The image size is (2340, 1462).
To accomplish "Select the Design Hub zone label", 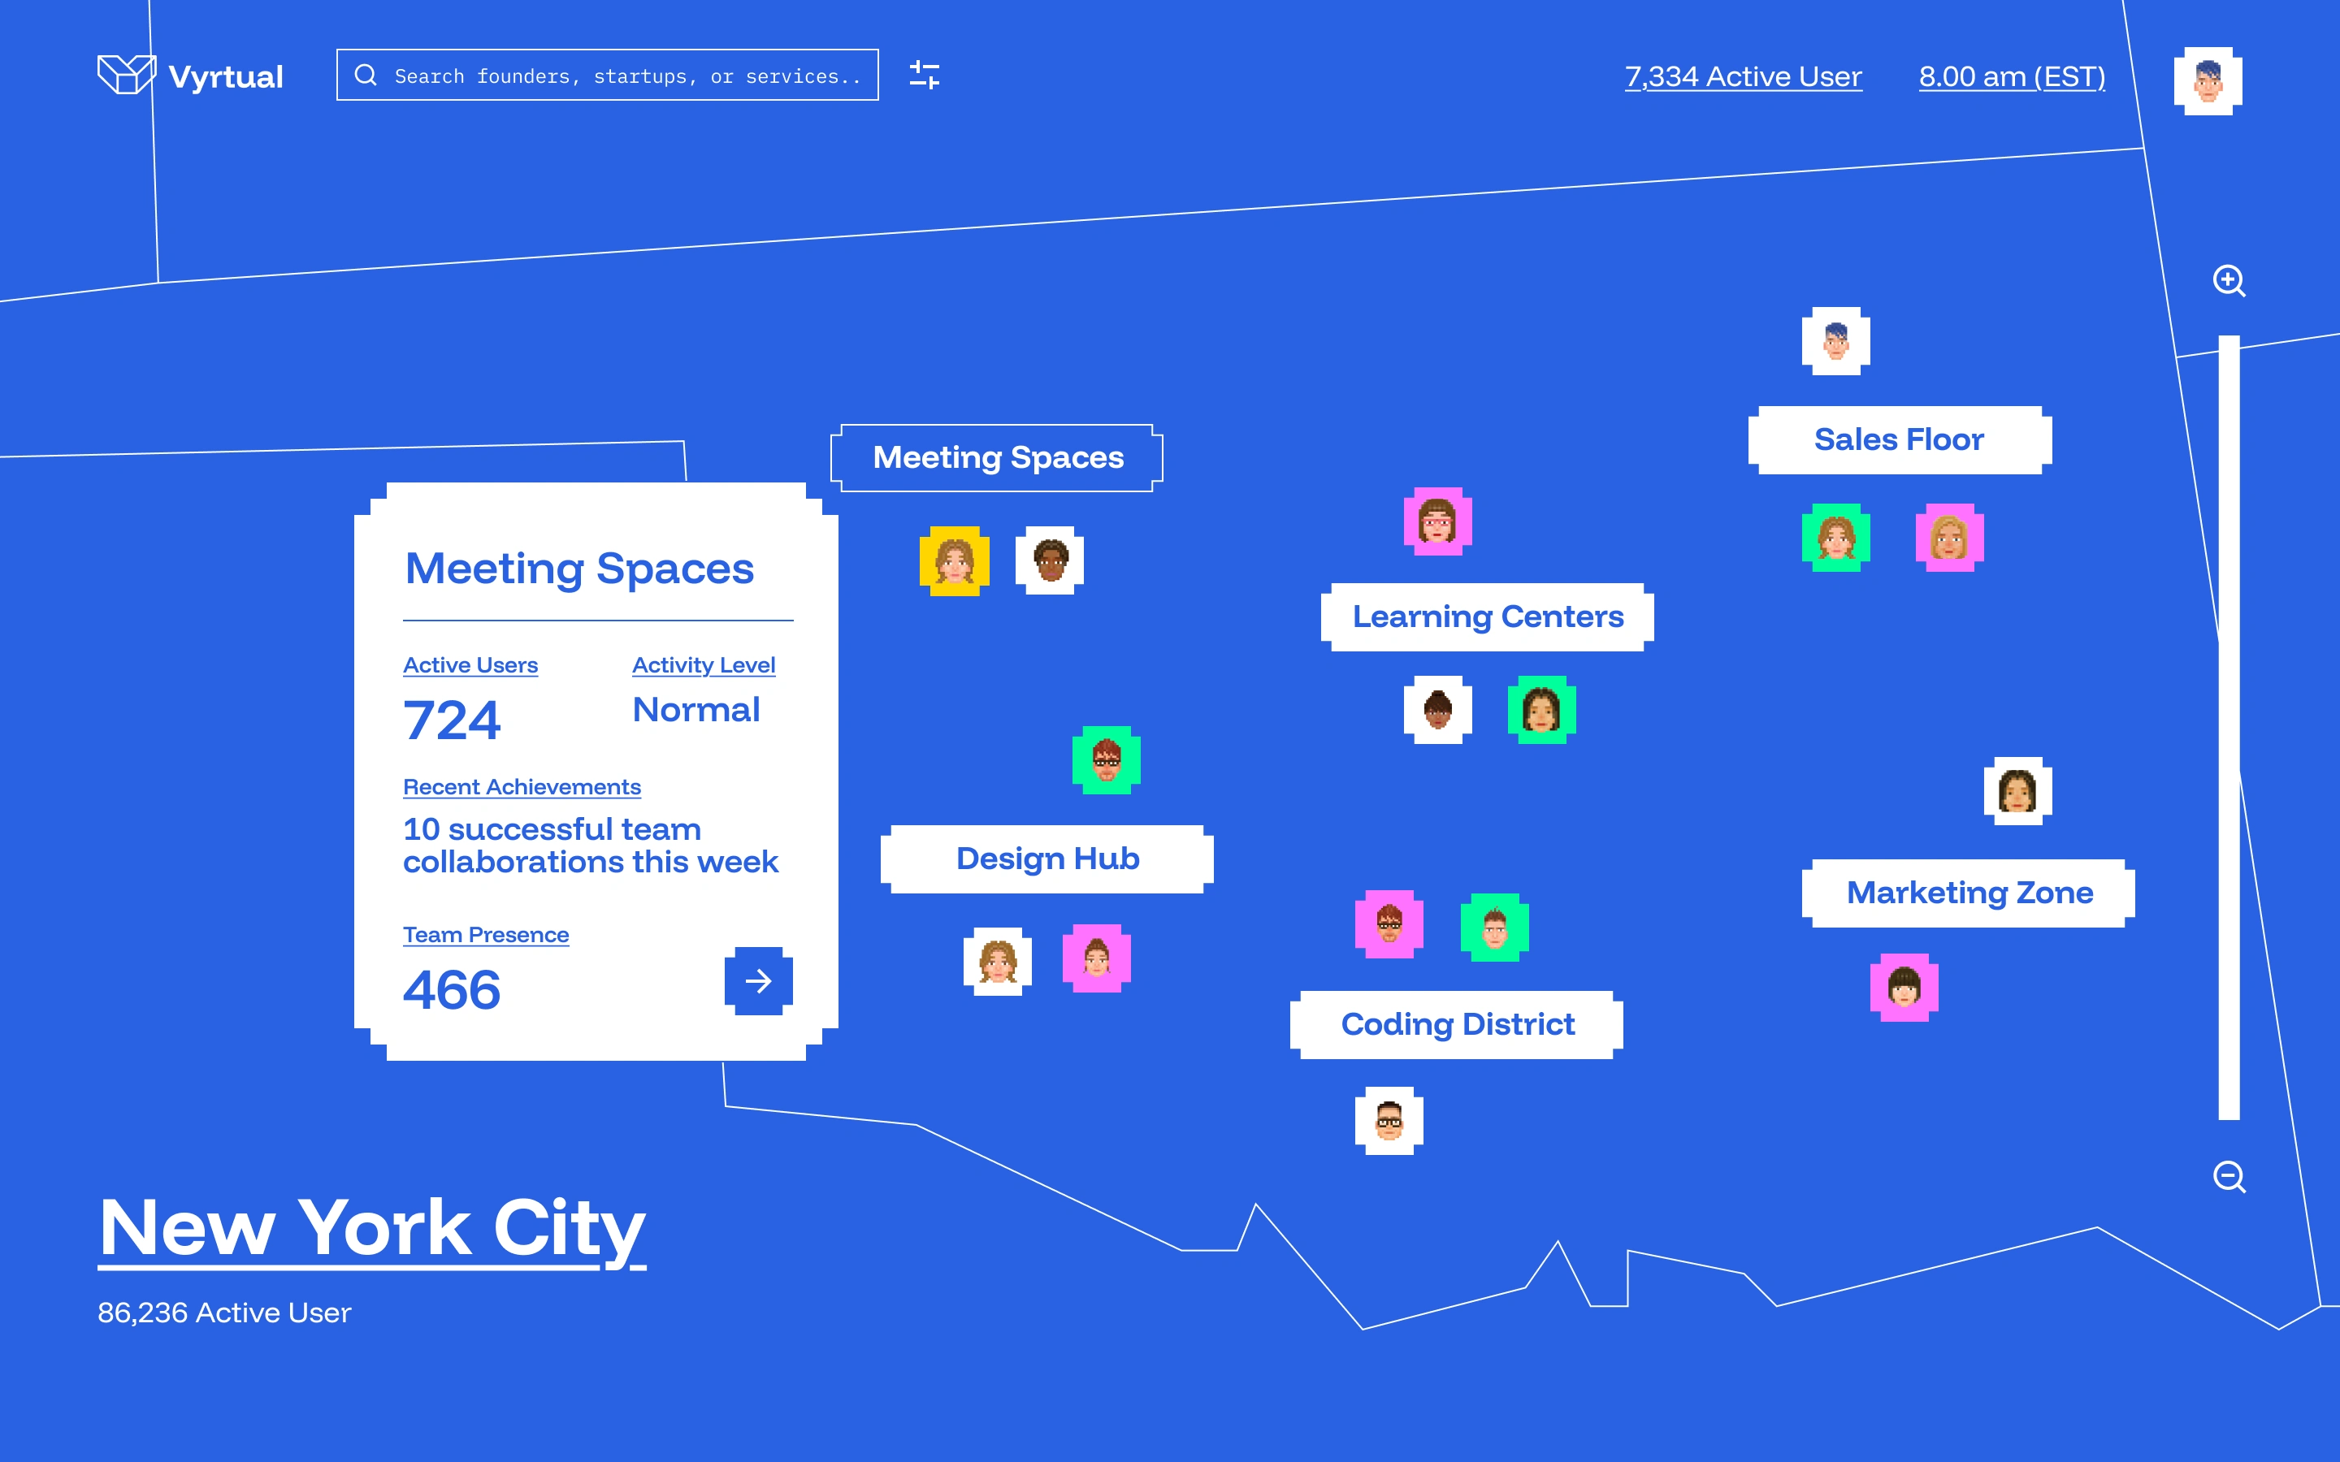I will pos(1047,859).
